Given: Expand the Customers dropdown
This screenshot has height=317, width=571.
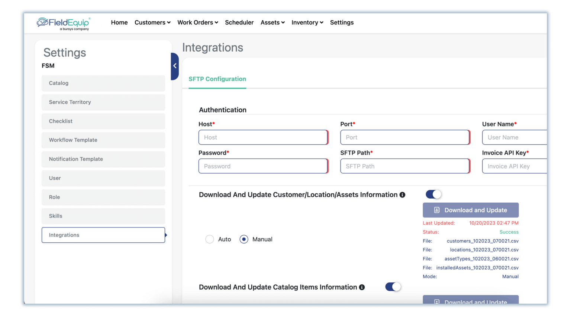Looking at the screenshot, I should pos(152,22).
